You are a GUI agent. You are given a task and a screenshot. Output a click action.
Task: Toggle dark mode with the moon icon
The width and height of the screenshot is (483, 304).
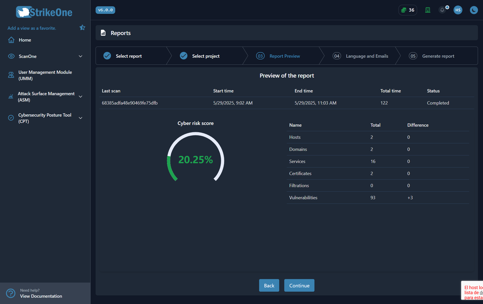(x=474, y=10)
